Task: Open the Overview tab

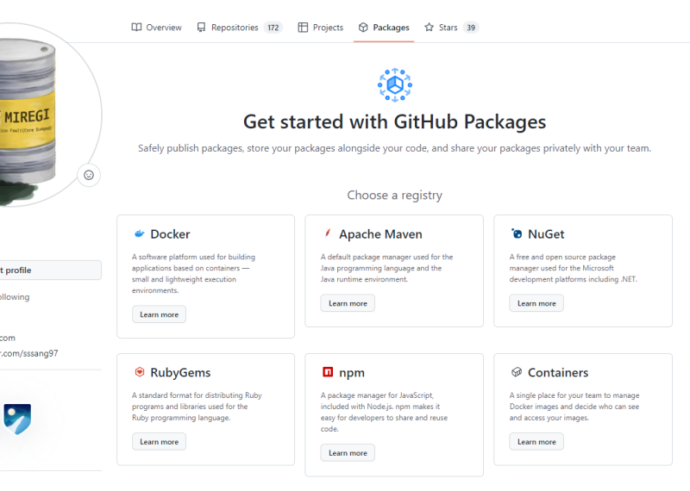Action: tap(156, 28)
